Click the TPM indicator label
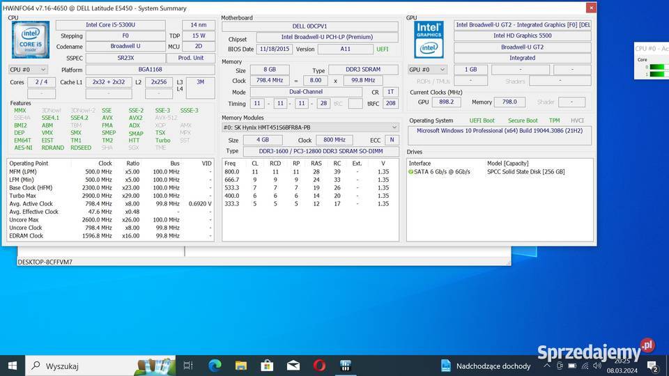Screen dimensions: 669x376 554,120
